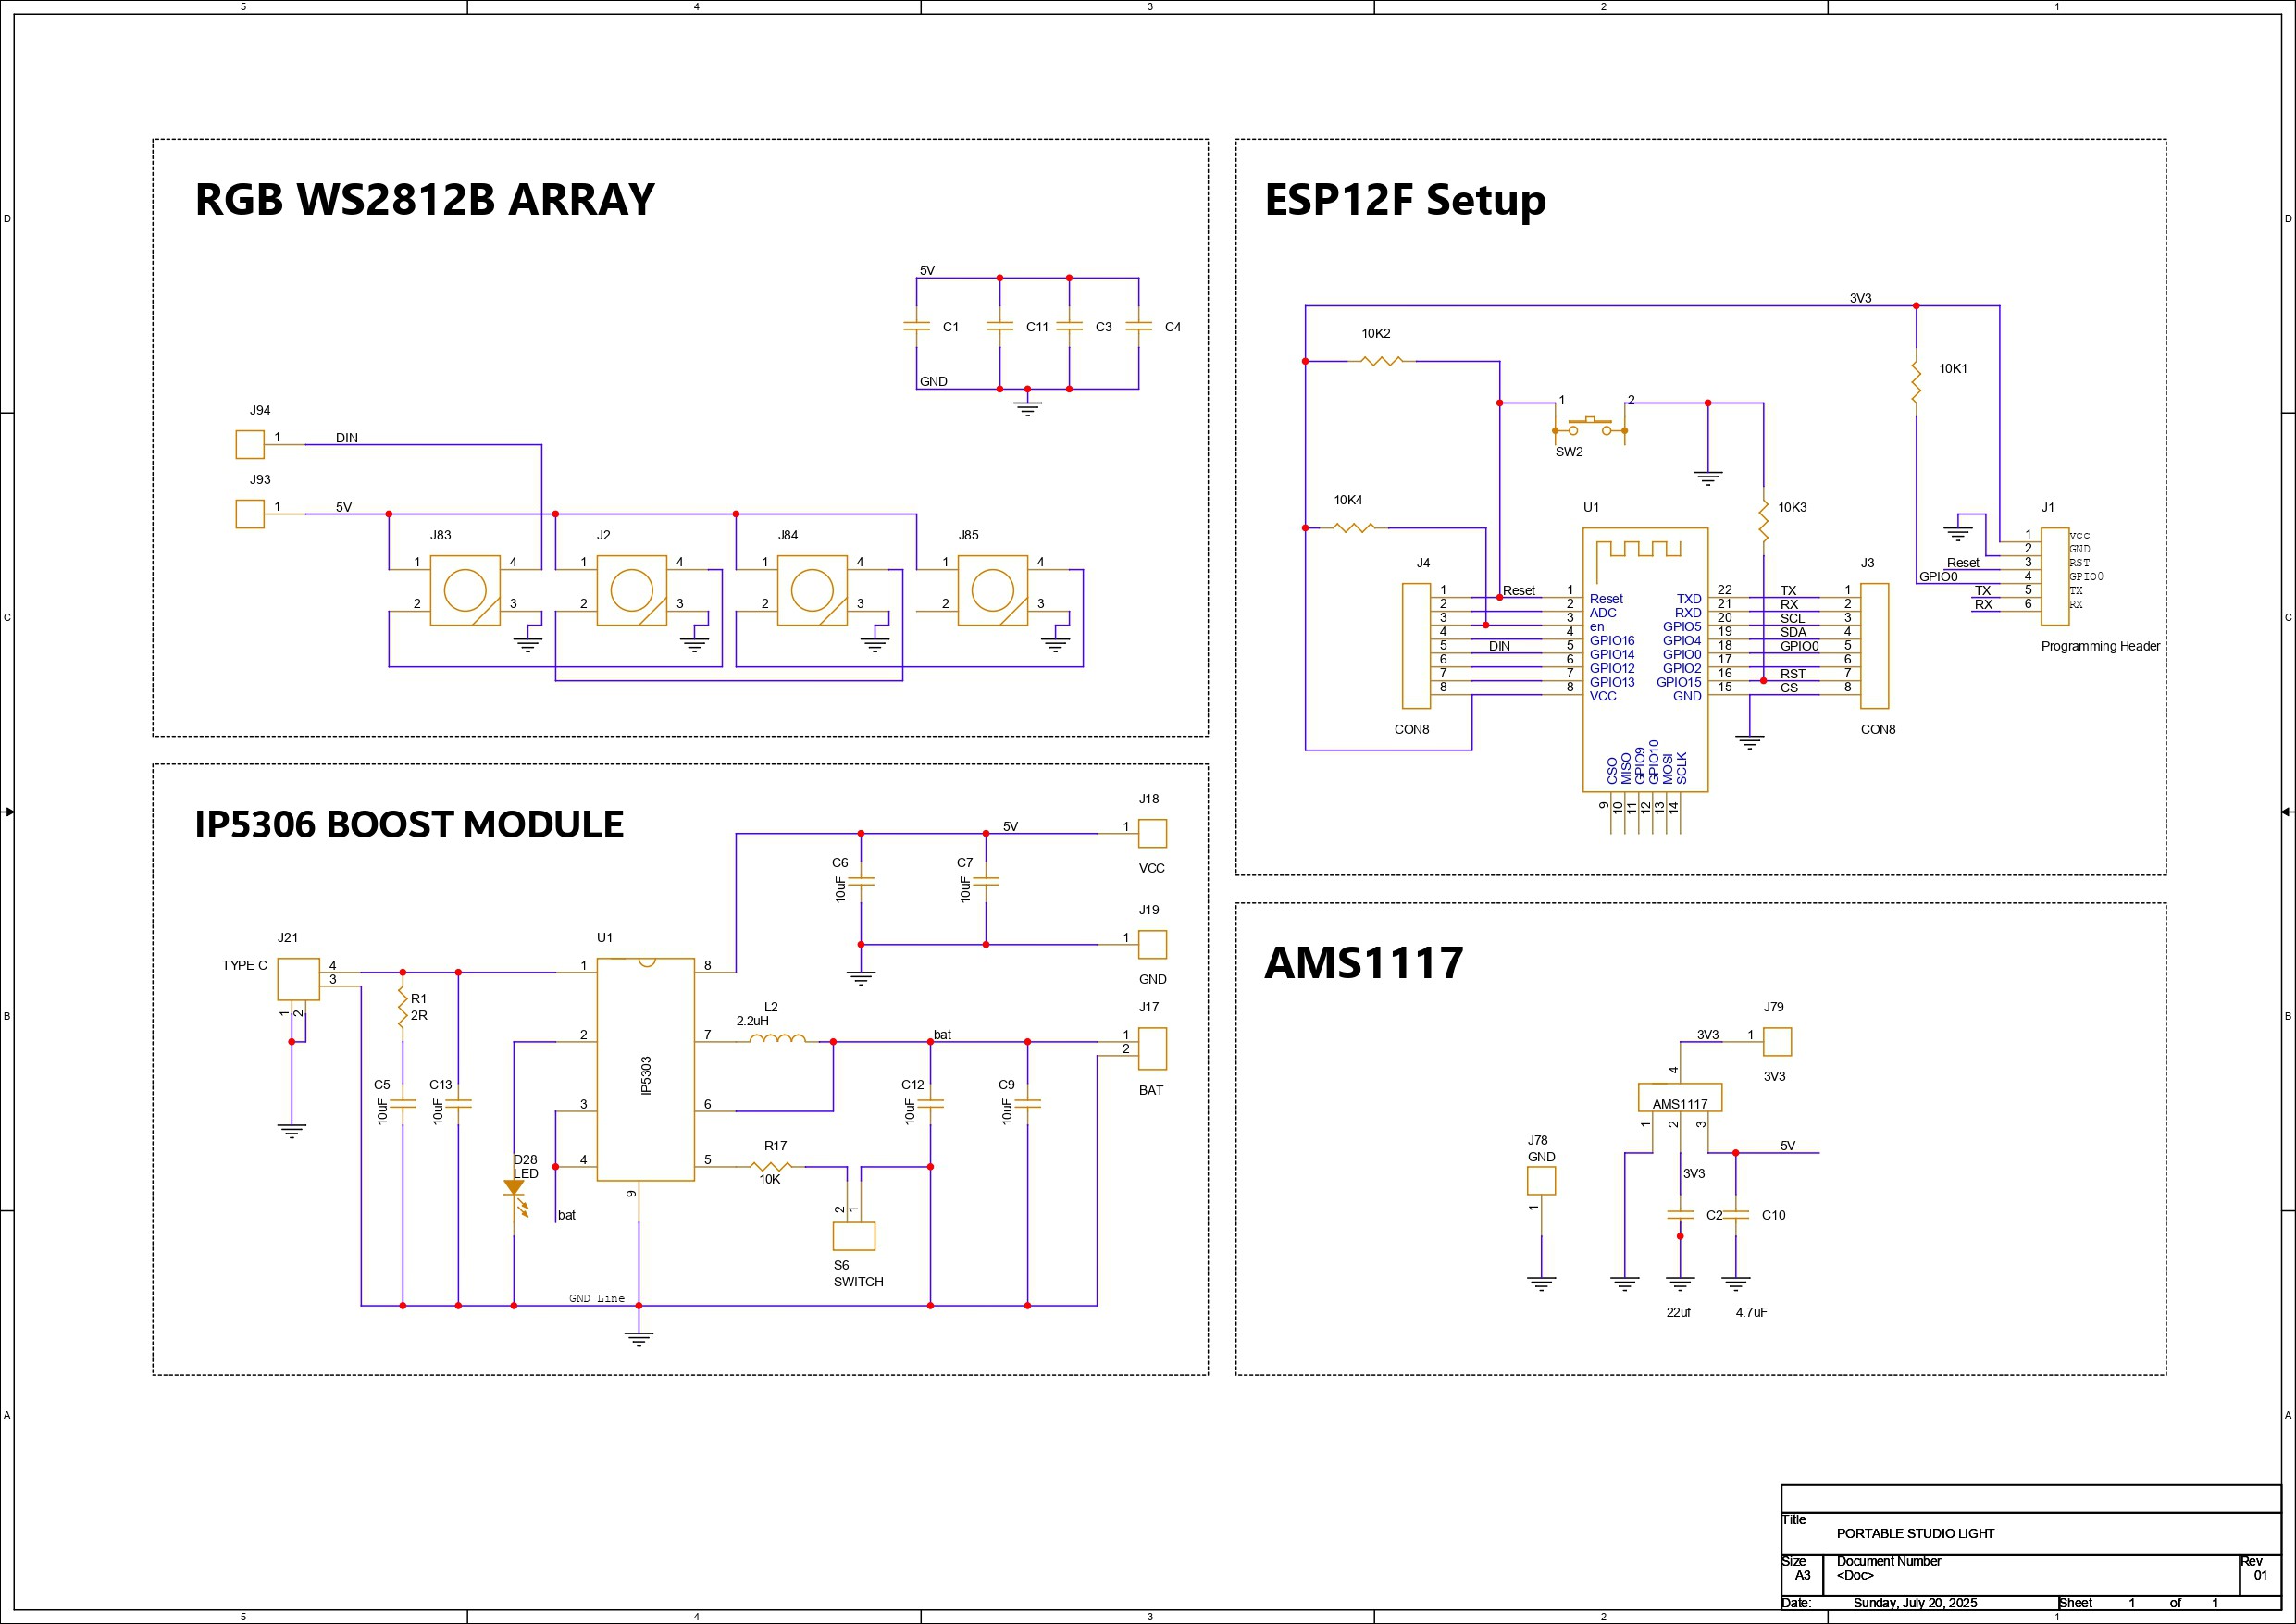Image resolution: width=2296 pixels, height=1624 pixels.
Task: Click the SW2 push button symbol
Action: (x=1589, y=427)
